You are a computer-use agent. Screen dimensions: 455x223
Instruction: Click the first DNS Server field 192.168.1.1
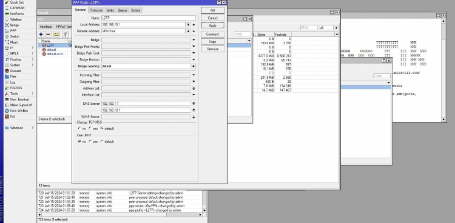click(x=146, y=104)
